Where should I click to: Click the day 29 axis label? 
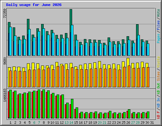tap(142, 123)
